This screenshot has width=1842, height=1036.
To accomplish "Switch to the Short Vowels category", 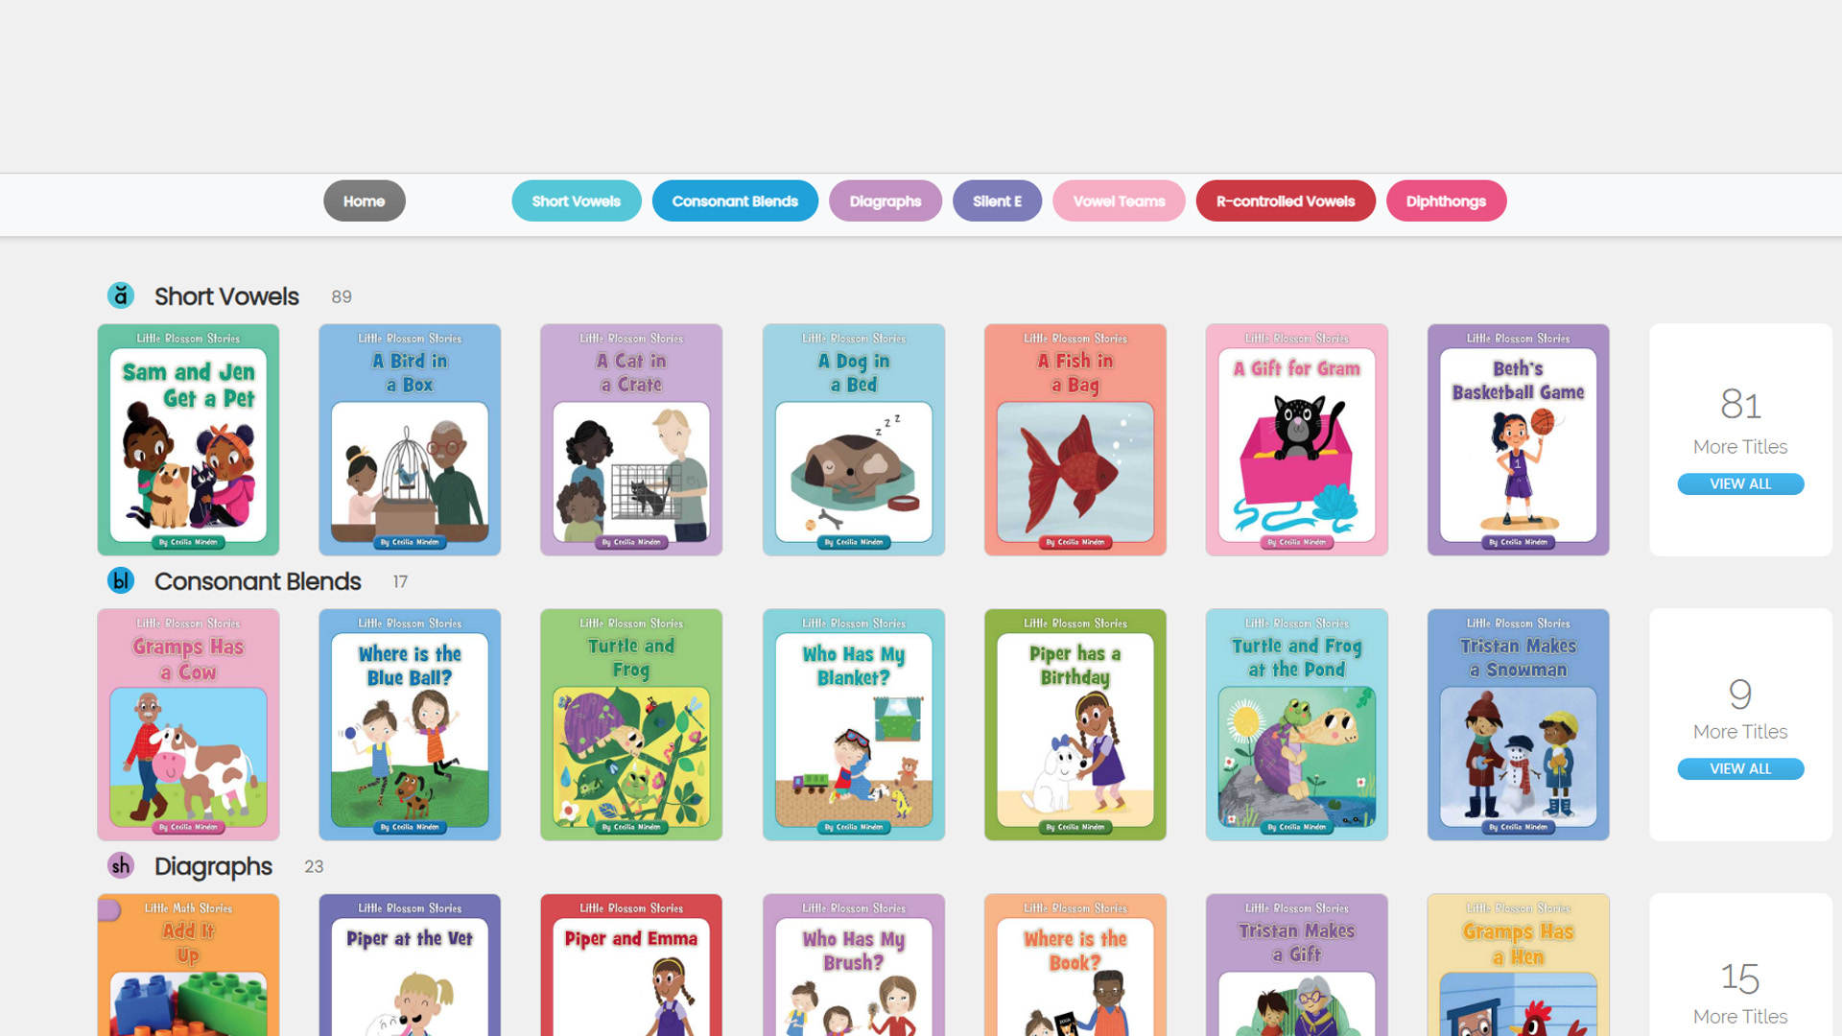I will 577,201.
